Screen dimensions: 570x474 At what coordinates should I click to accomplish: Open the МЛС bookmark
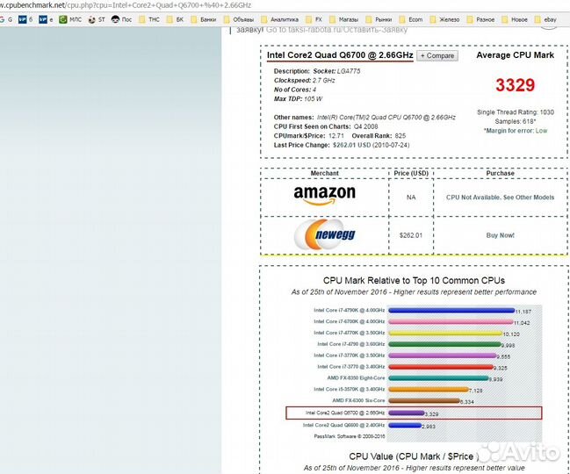70,19
